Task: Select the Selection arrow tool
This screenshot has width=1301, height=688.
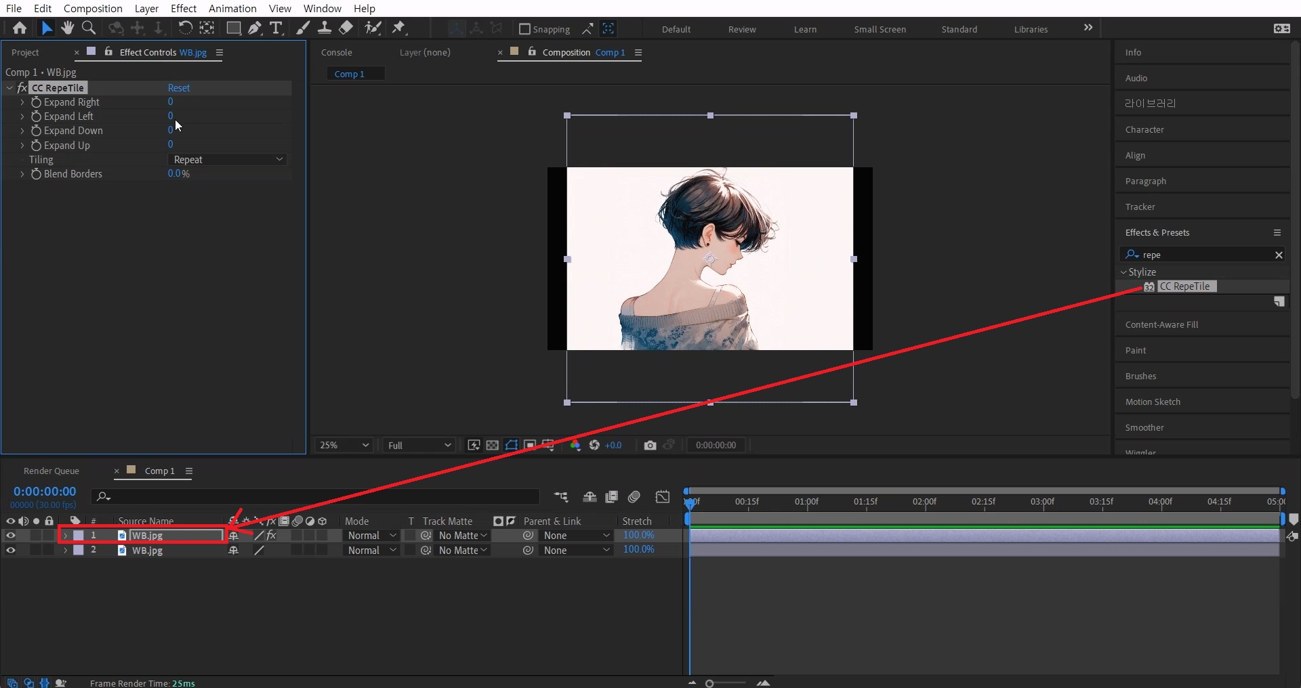Action: coord(46,28)
